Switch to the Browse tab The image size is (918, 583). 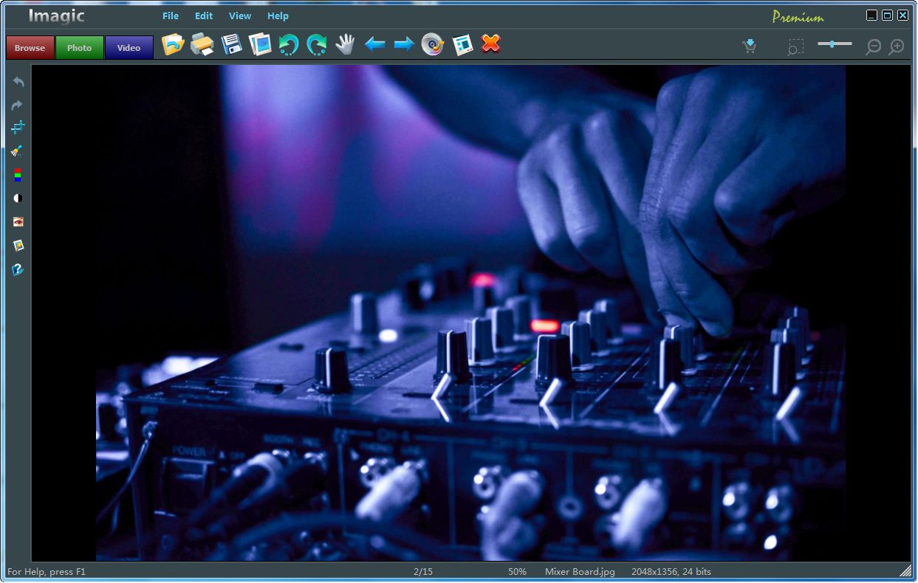[x=30, y=48]
